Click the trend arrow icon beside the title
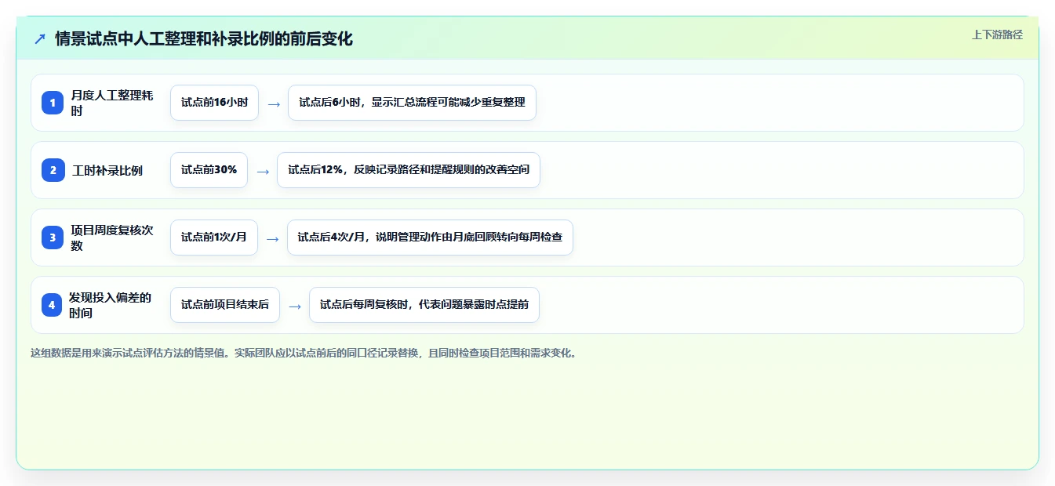The width and height of the screenshot is (1055, 486). 40,39
